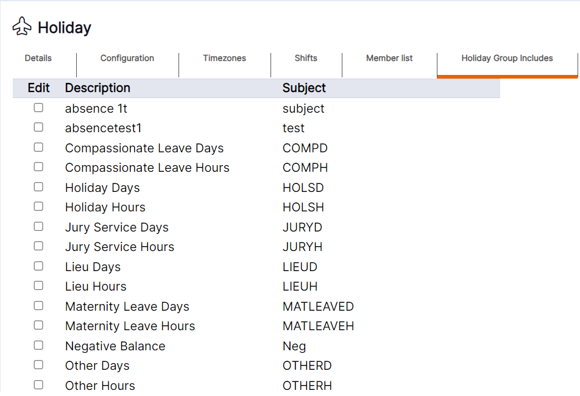580x396 pixels.
Task: Click the airplane Holiday icon
Action: pyautogui.click(x=22, y=27)
